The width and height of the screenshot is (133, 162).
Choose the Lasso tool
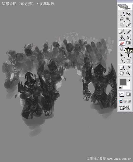[x=122, y=19]
